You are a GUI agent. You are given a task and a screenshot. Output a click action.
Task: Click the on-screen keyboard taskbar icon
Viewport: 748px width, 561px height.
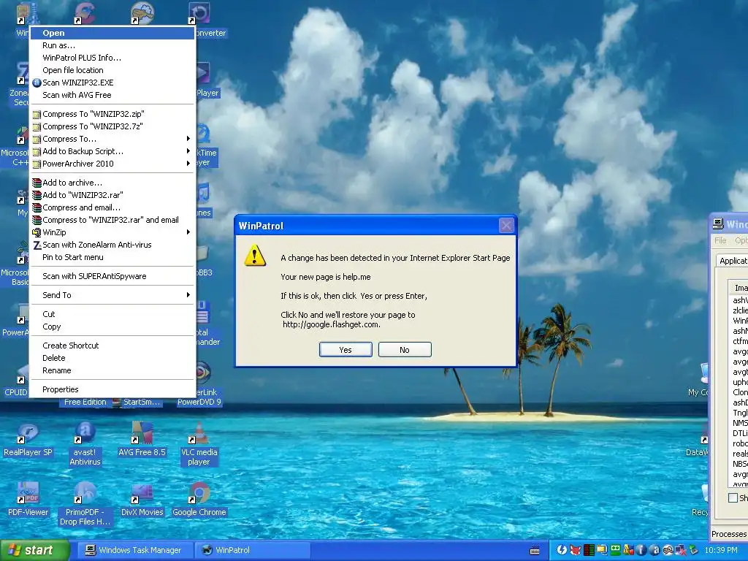pos(535,551)
